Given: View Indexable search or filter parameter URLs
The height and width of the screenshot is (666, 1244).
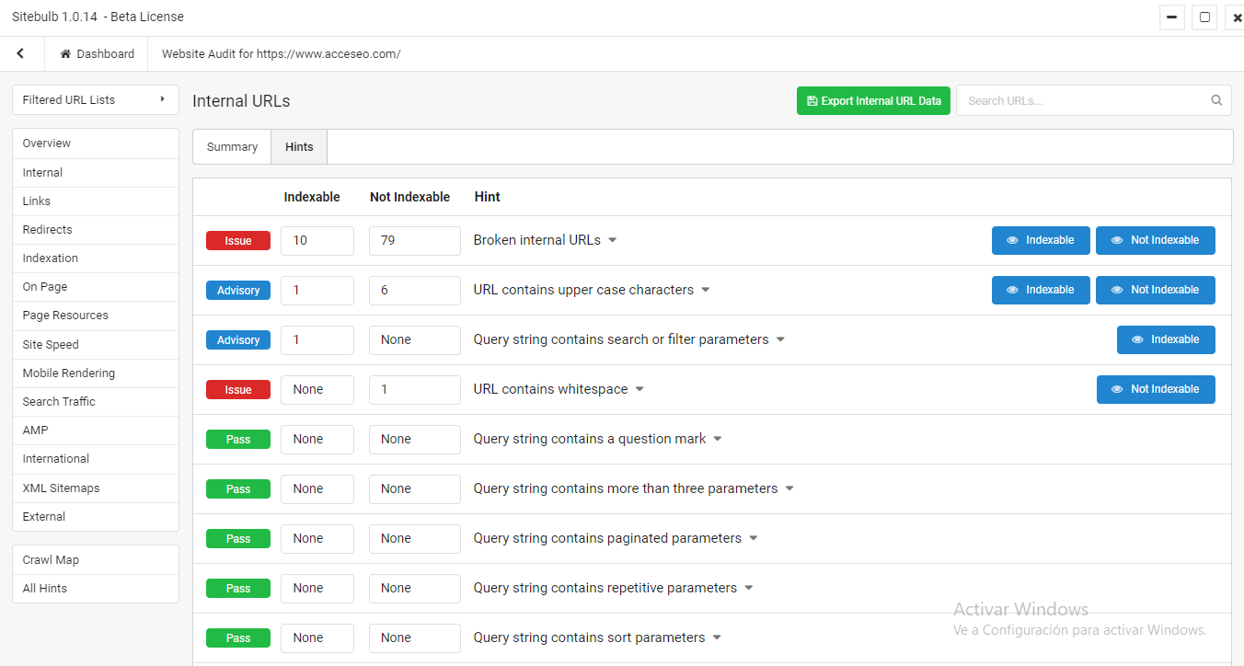Looking at the screenshot, I should (x=1166, y=339).
